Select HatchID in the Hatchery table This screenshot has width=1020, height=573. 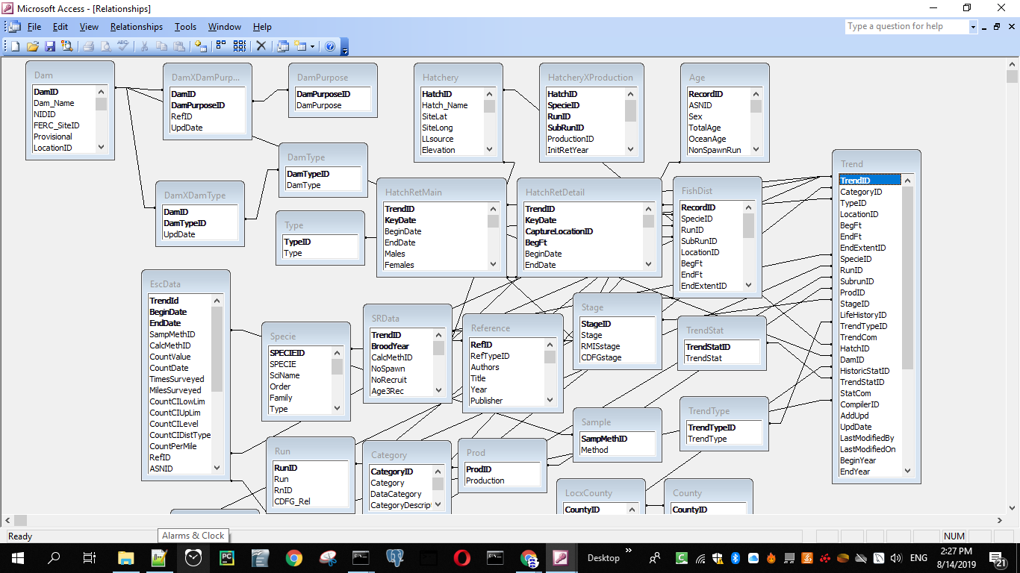[437, 94]
